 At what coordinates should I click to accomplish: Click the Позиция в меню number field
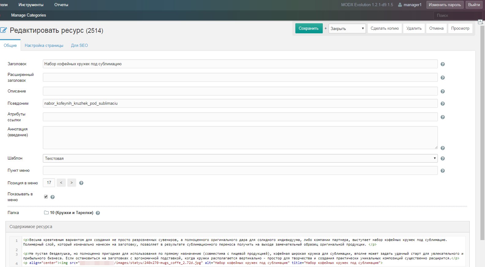(49, 183)
